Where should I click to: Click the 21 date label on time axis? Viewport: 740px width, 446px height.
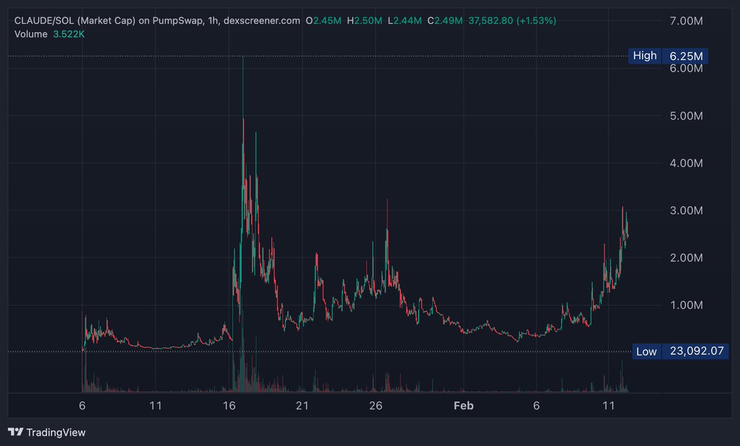302,406
